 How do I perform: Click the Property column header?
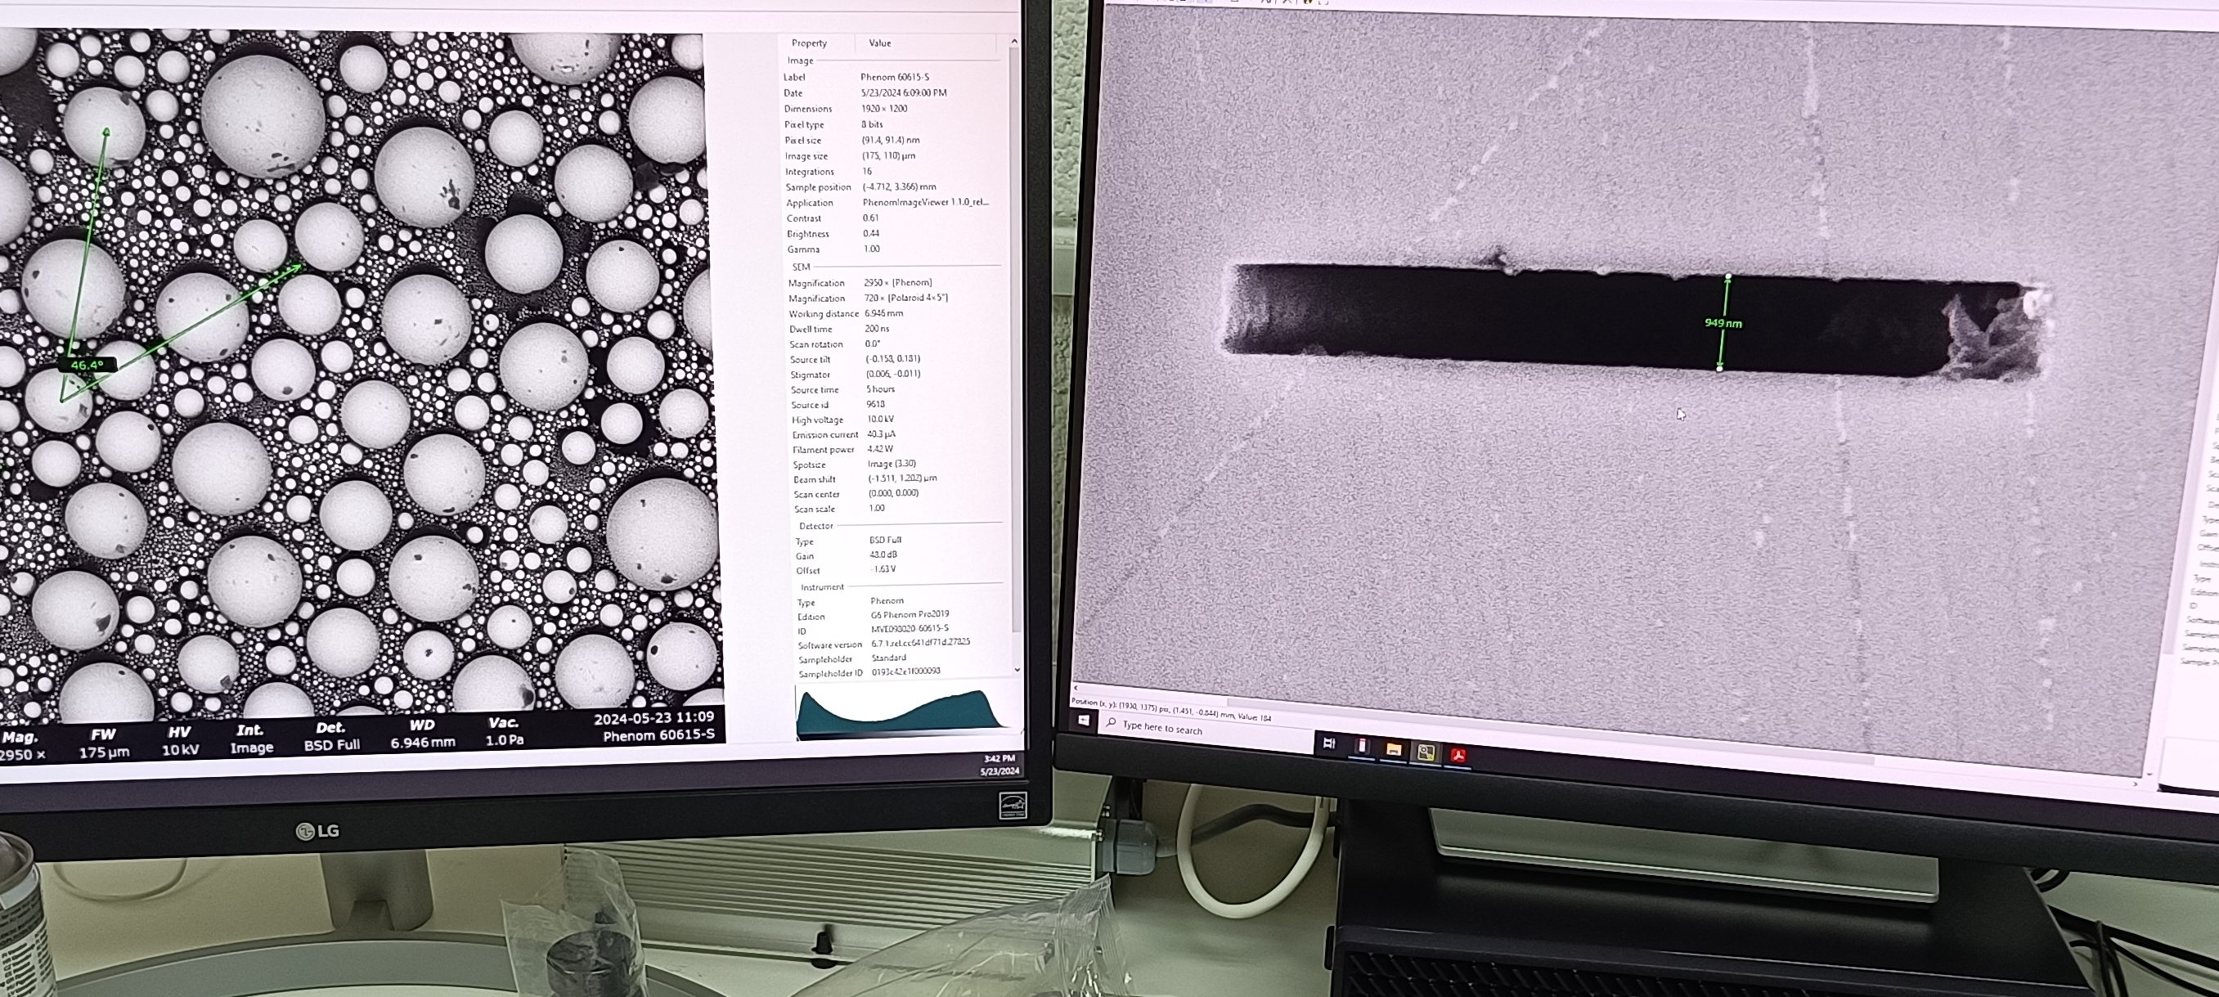coord(809,43)
